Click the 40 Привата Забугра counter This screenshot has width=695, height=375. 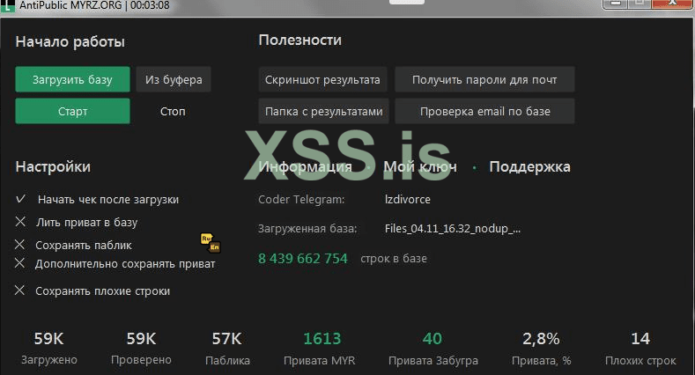coord(433,348)
